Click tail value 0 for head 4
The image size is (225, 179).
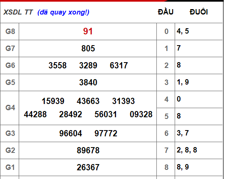tap(179, 99)
